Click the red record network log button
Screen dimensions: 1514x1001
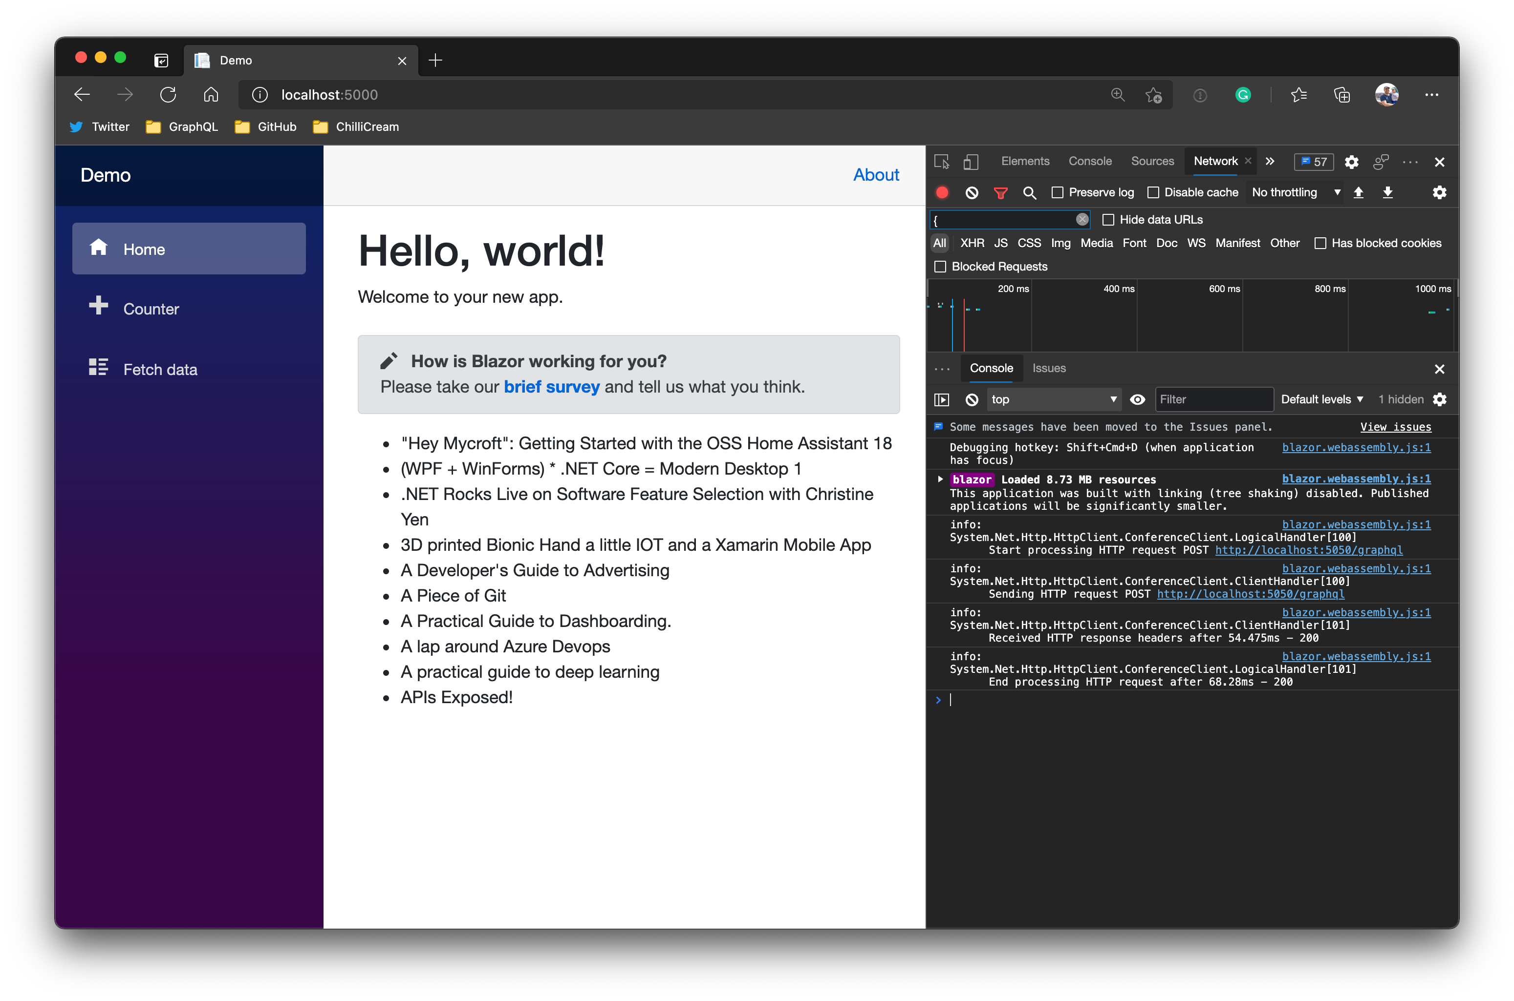tap(942, 192)
